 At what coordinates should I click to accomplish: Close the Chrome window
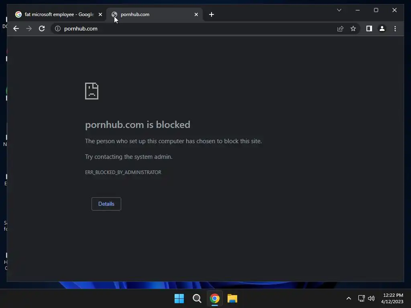(394, 10)
